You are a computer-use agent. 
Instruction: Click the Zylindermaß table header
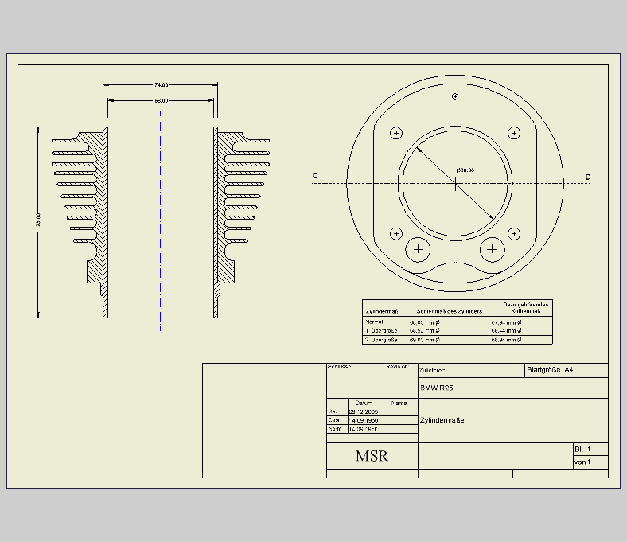tap(382, 311)
